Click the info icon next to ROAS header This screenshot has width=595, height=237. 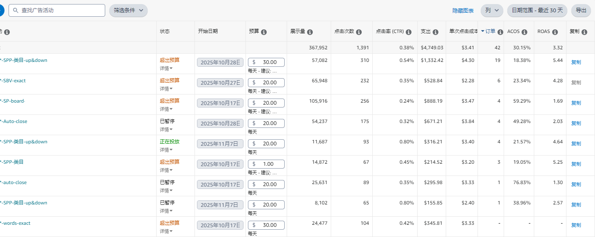click(x=555, y=32)
